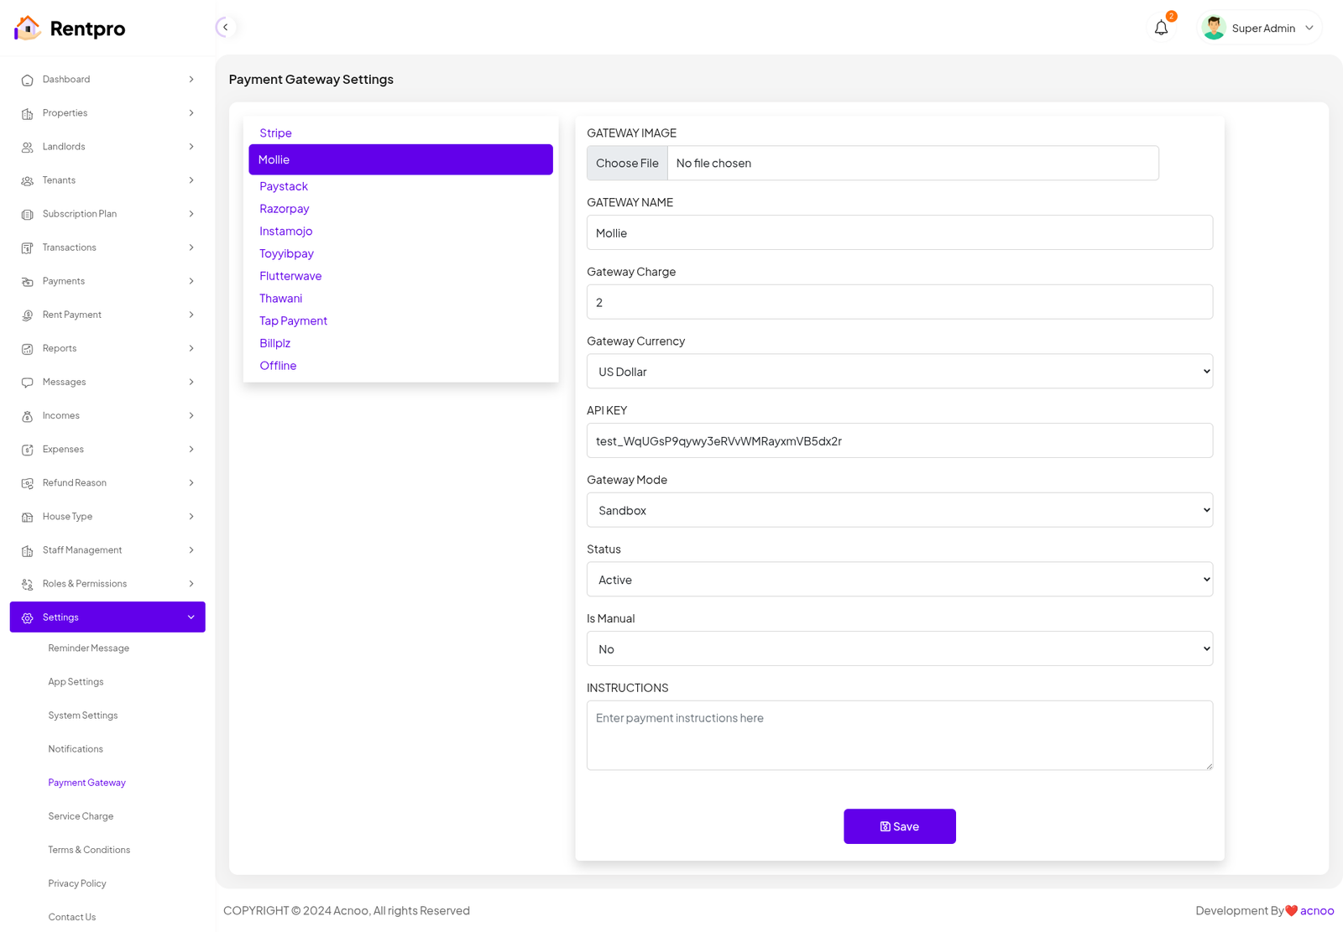Click the notification bell icon
The image size is (1343, 932).
1161,28
